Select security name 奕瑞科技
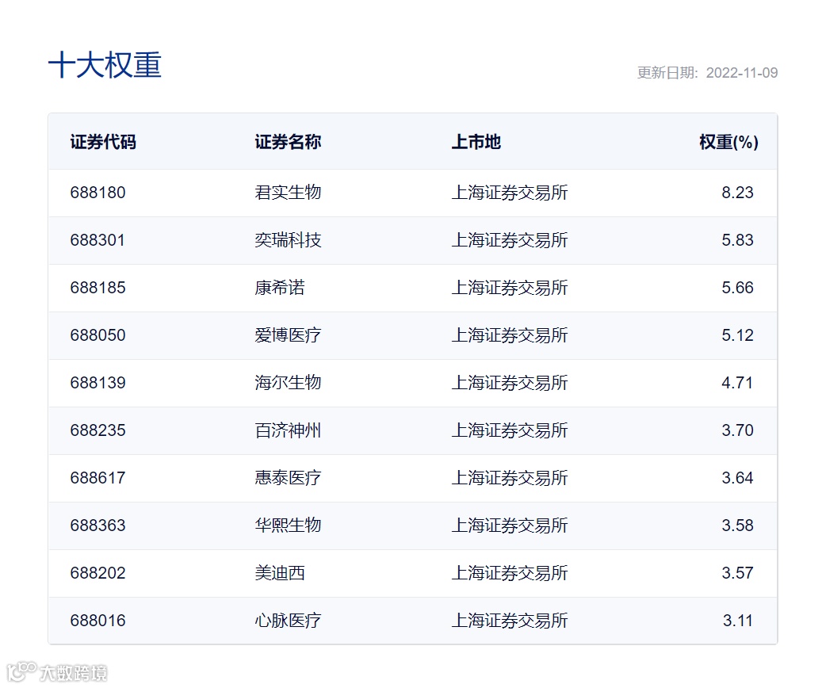This screenshot has height=688, width=826. pyautogui.click(x=289, y=240)
